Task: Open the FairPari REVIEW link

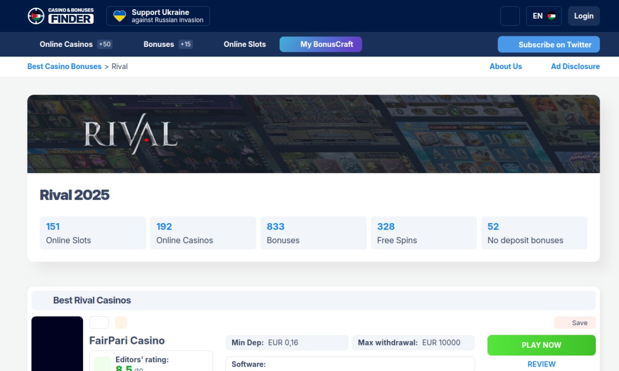Action: (x=542, y=364)
